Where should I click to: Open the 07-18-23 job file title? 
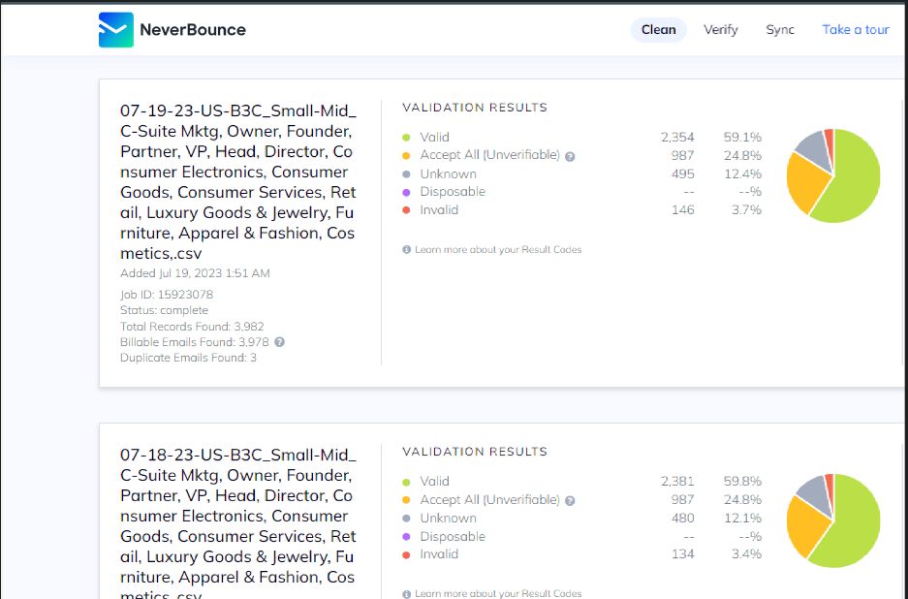pyautogui.click(x=237, y=525)
